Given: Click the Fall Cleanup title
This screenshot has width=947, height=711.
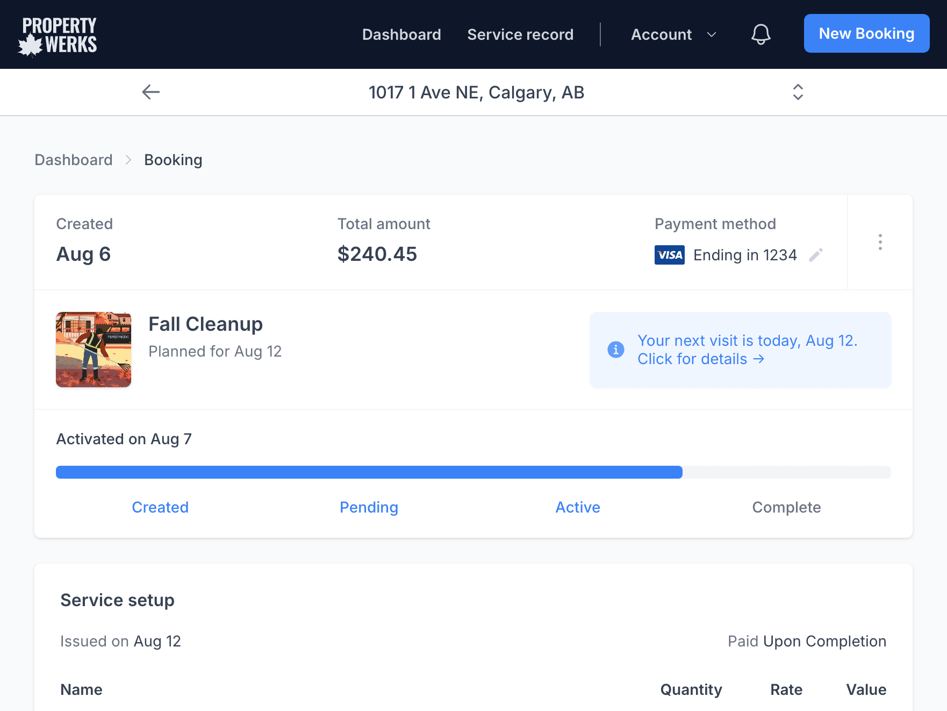Looking at the screenshot, I should (x=205, y=324).
